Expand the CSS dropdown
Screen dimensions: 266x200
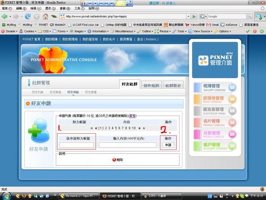(x=44, y=31)
